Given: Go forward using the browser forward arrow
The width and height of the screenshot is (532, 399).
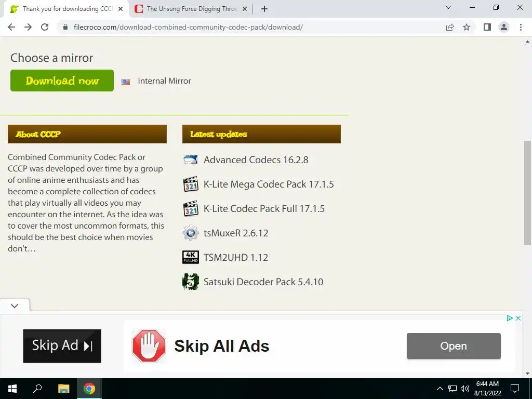Looking at the screenshot, I should tap(28, 27).
